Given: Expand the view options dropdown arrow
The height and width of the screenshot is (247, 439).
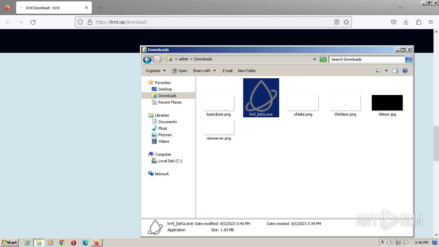Looking at the screenshot, I should [386, 71].
